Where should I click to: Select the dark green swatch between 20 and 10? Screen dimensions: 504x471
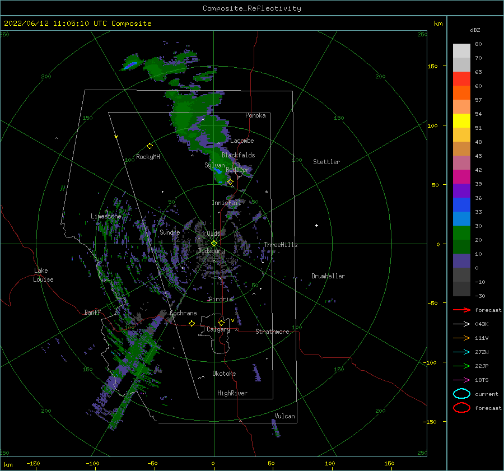coord(461,246)
